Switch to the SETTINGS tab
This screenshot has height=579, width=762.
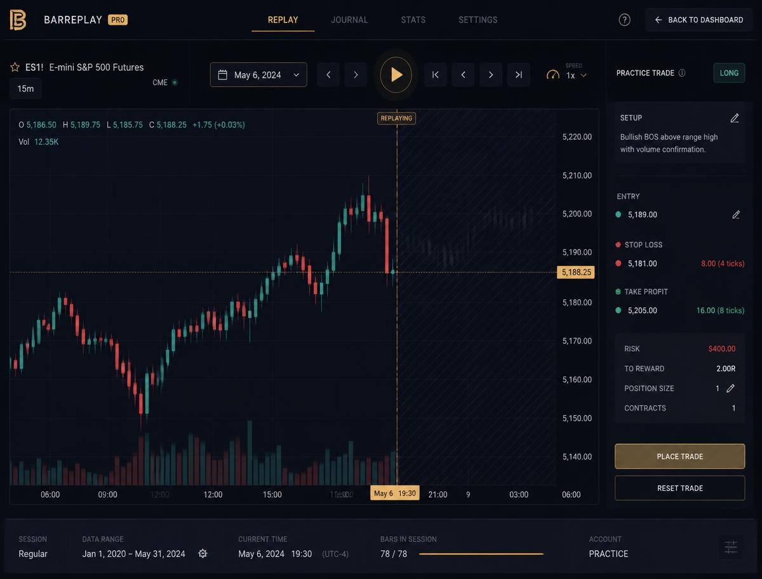[x=478, y=20]
